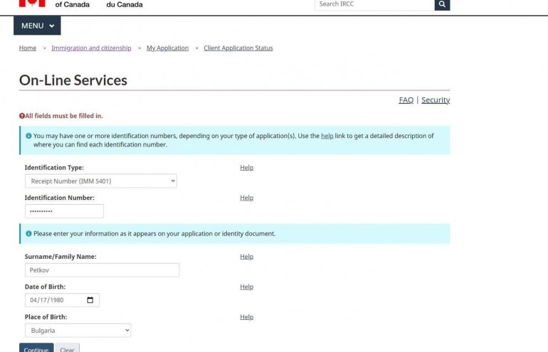This screenshot has height=352, width=548.
Task: Expand the MENU dropdown
Action: [x=37, y=26]
